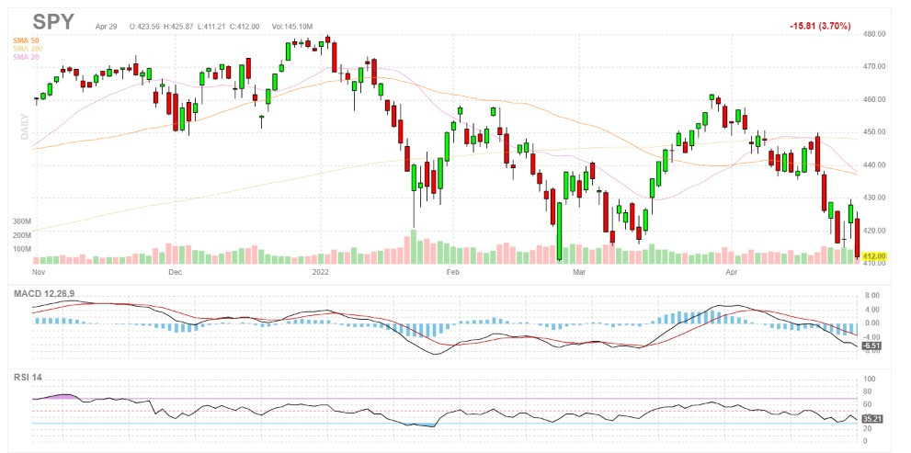Viewport: 911px width, 453px height.
Task: Click the Apr label on the time axis
Action: 730,271
